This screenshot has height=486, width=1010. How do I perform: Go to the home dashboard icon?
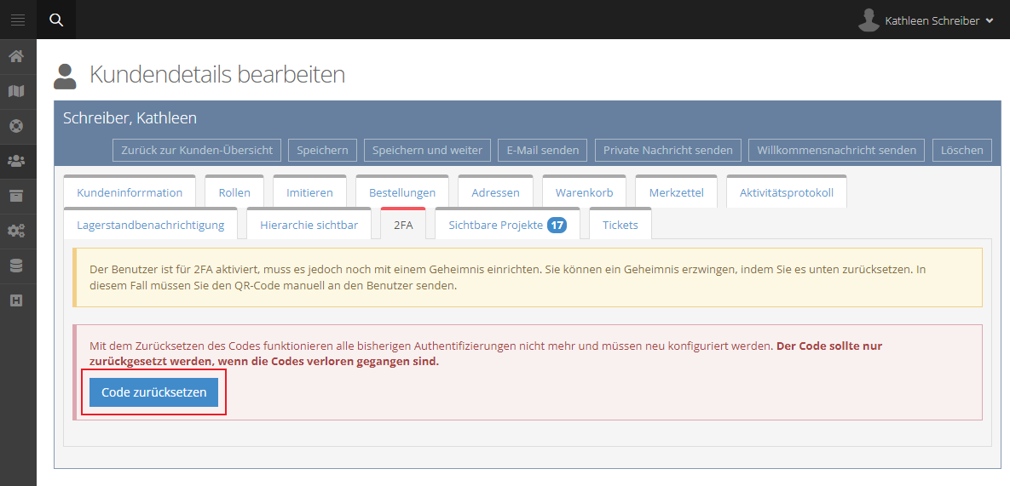(x=17, y=56)
